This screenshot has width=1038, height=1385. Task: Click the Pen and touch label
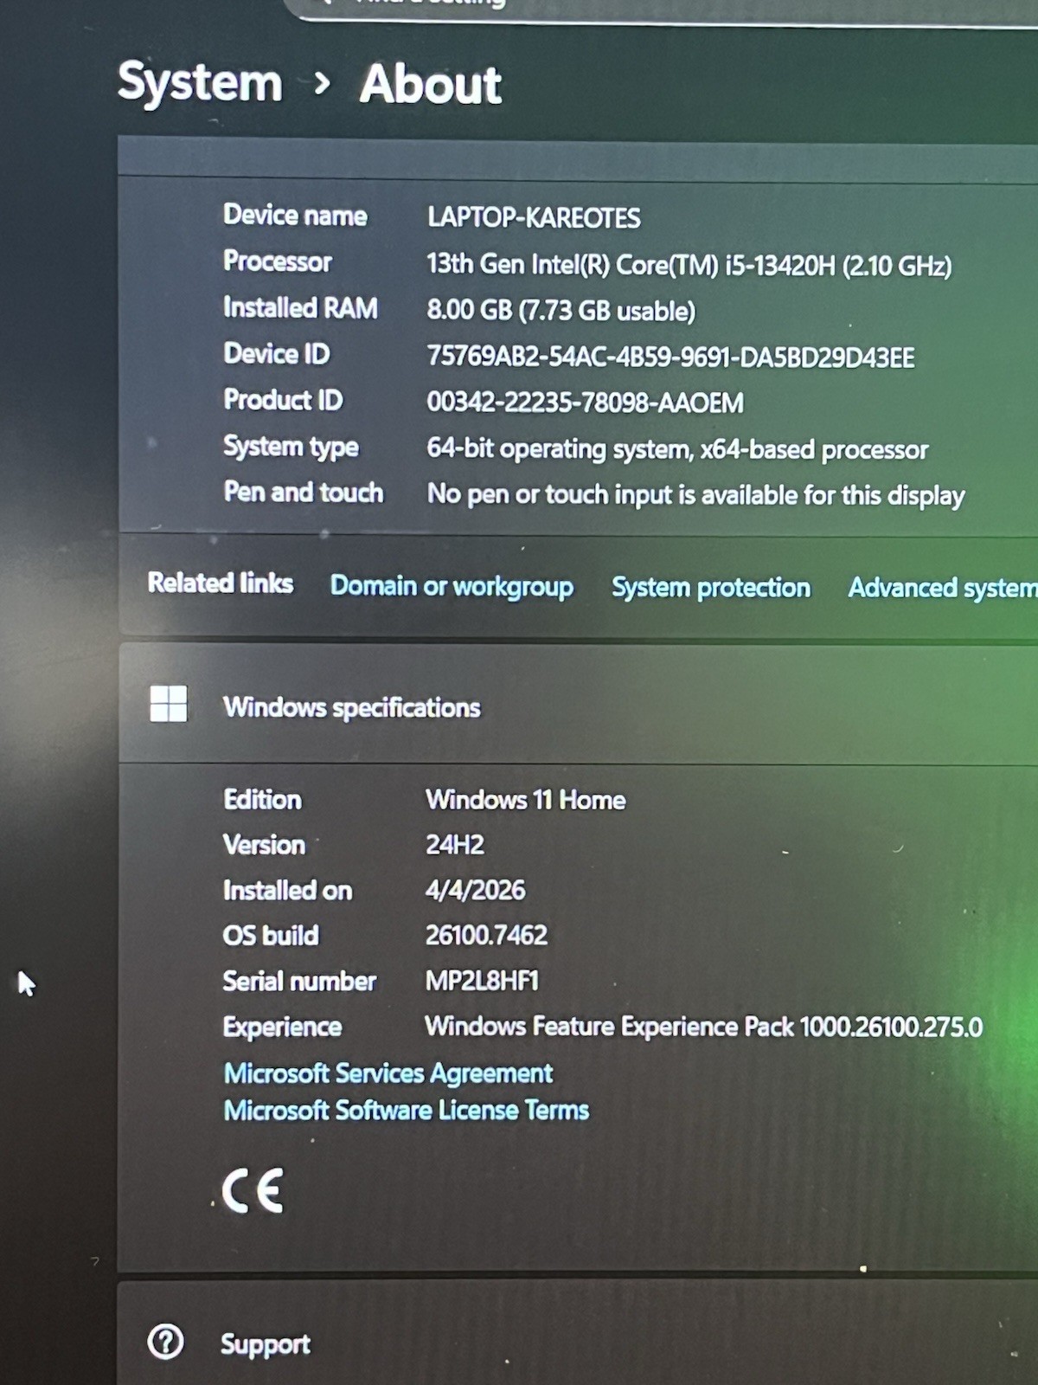tap(304, 492)
